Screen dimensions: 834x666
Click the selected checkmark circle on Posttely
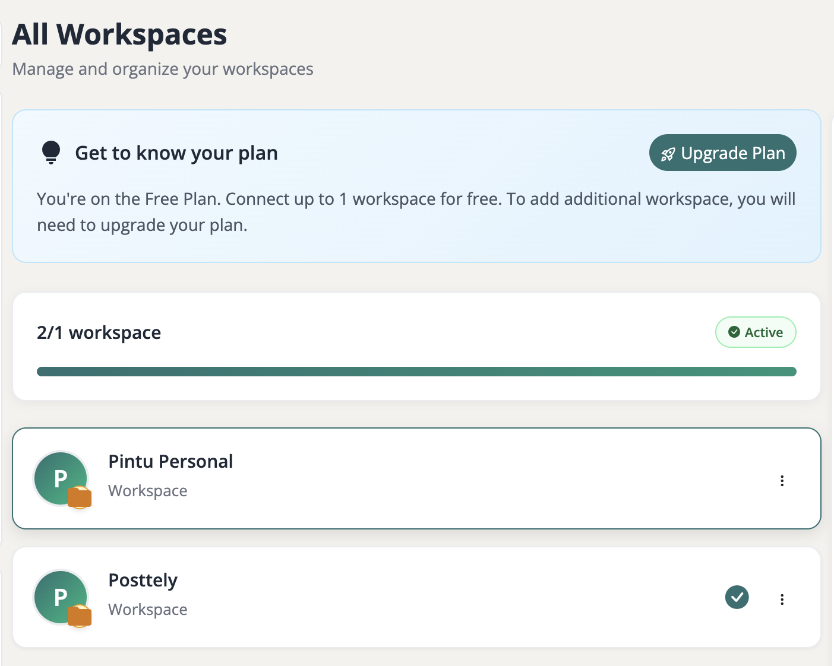click(x=737, y=597)
